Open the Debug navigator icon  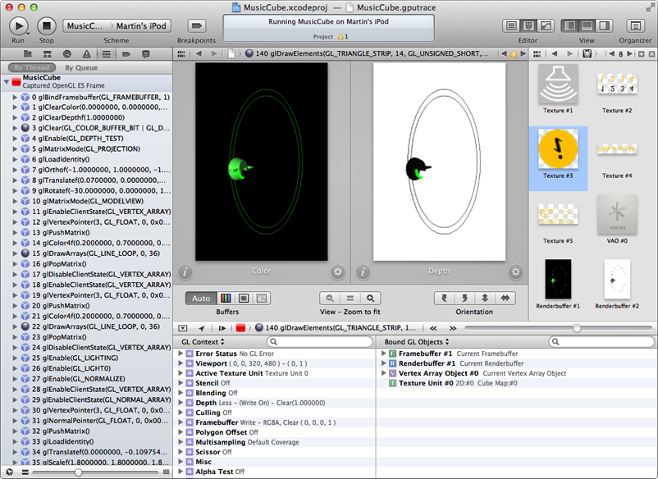[x=107, y=54]
